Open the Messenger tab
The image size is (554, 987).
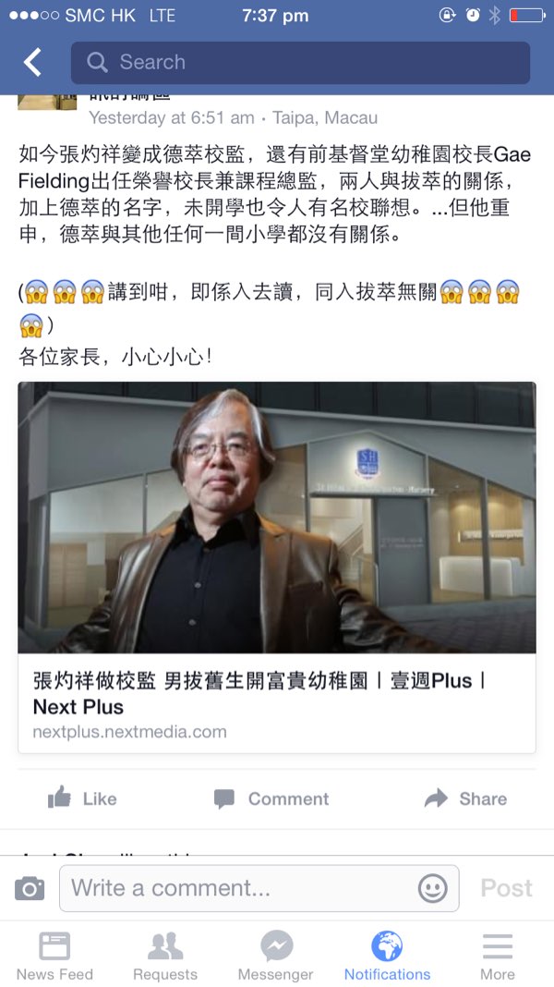point(276,956)
